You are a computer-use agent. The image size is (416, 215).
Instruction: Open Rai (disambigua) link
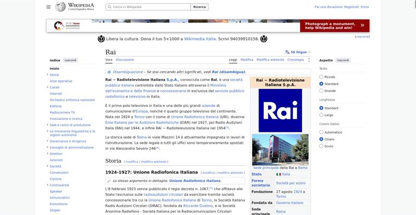click(x=228, y=72)
